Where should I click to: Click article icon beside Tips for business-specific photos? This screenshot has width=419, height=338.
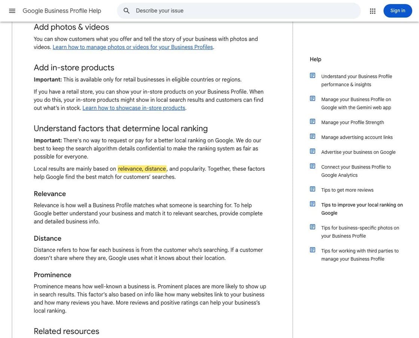[x=312, y=227]
